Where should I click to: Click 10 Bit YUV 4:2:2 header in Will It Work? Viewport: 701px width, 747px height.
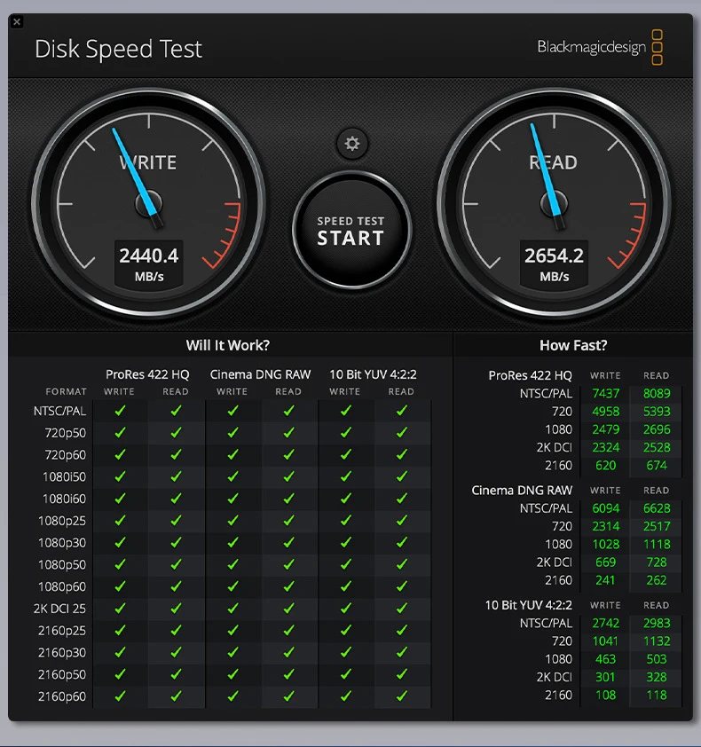tap(374, 374)
